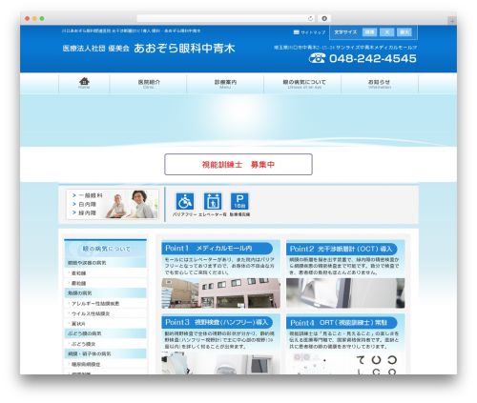Click the telephone icon beside 048-242-4545

317,58
